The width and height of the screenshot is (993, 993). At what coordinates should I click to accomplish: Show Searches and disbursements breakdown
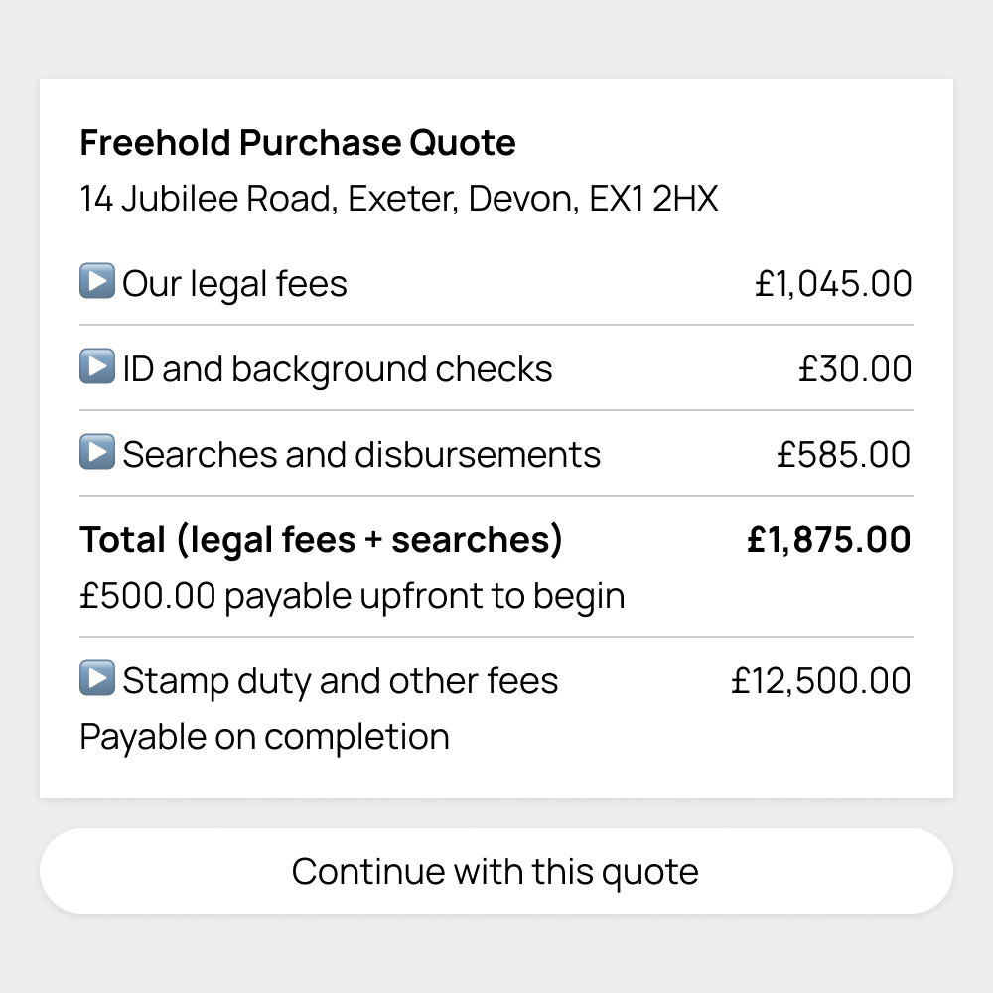361,455
